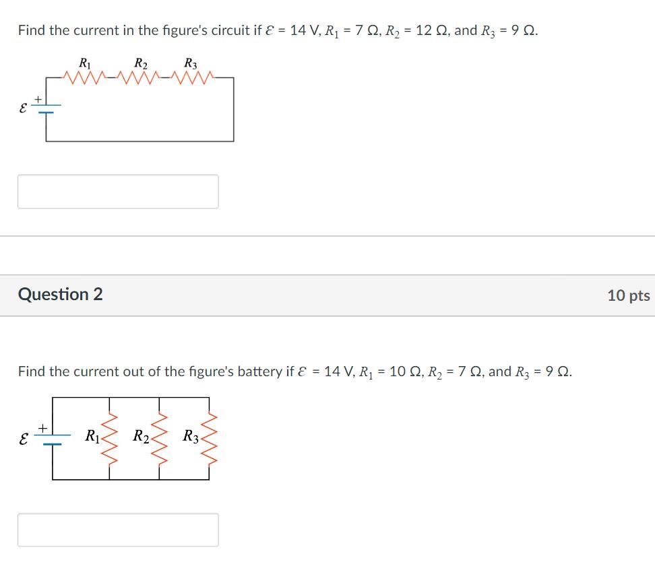Click the EMF symbol next to the first battery
The image size is (655, 570).
point(23,108)
